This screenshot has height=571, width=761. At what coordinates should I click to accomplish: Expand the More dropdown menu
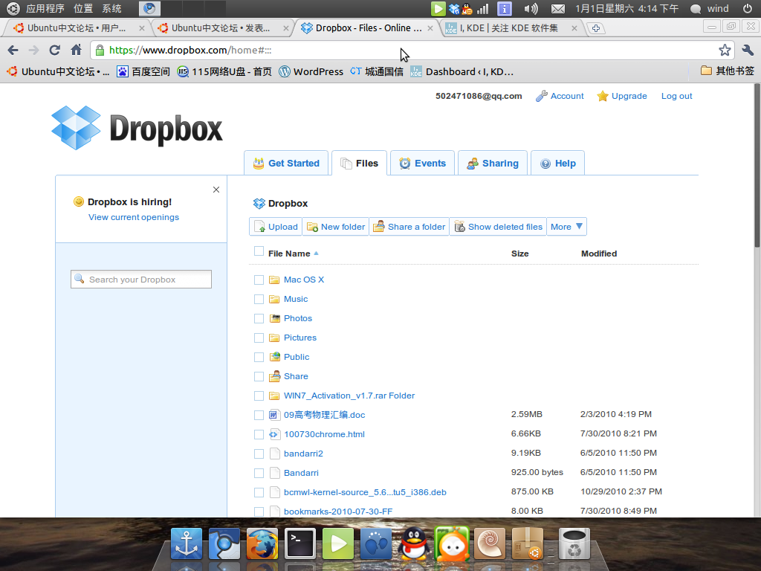(566, 227)
